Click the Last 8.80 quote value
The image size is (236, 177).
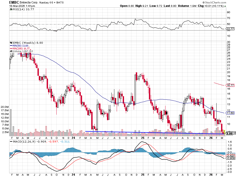point(170,6)
